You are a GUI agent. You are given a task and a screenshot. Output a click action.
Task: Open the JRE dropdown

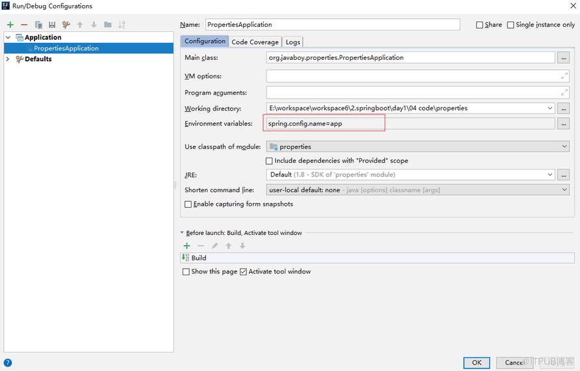(549, 174)
